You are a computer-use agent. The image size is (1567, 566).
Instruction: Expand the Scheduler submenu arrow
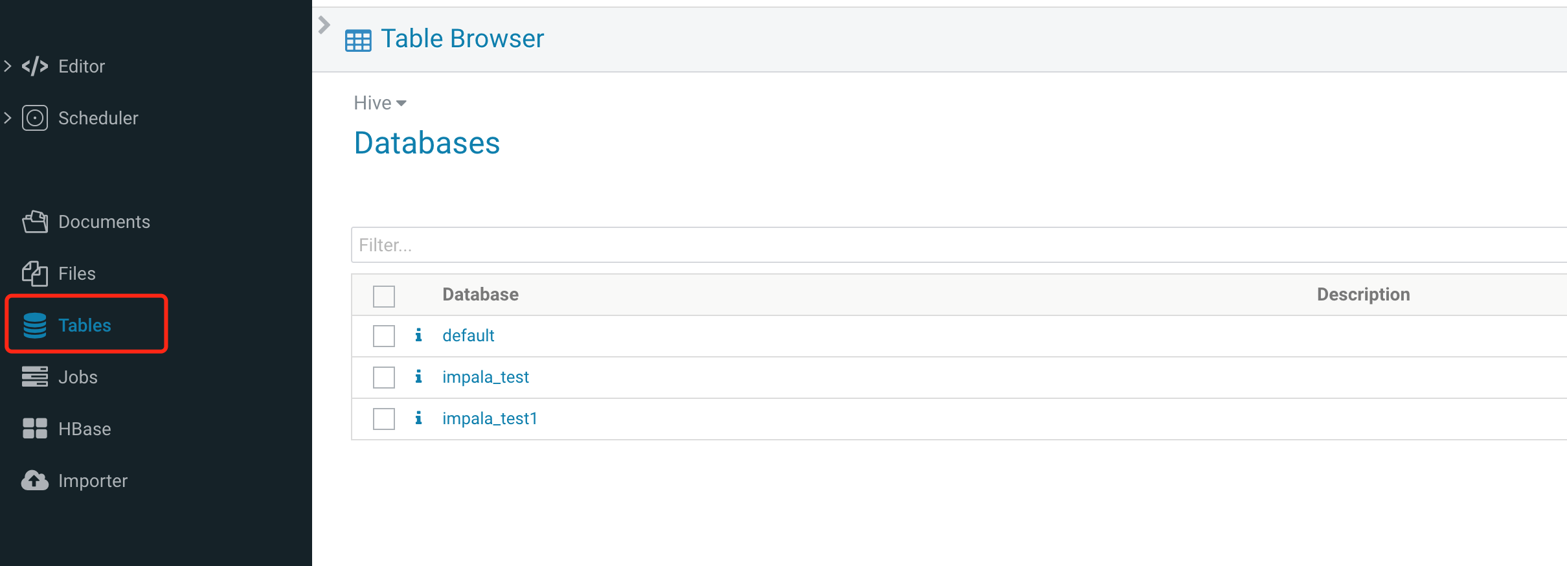coord(8,118)
